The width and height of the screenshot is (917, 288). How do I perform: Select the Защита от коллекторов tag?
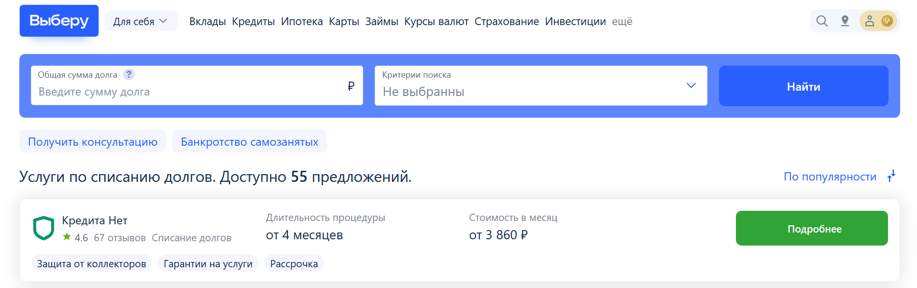coord(91,263)
